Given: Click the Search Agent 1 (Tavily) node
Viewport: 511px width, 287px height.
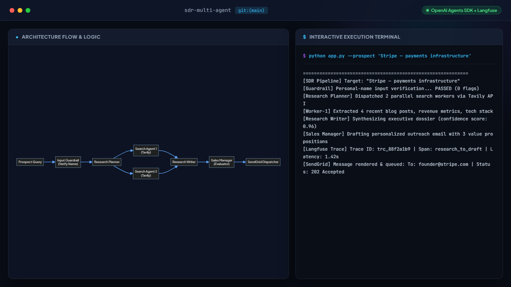Looking at the screenshot, I should (146, 150).
